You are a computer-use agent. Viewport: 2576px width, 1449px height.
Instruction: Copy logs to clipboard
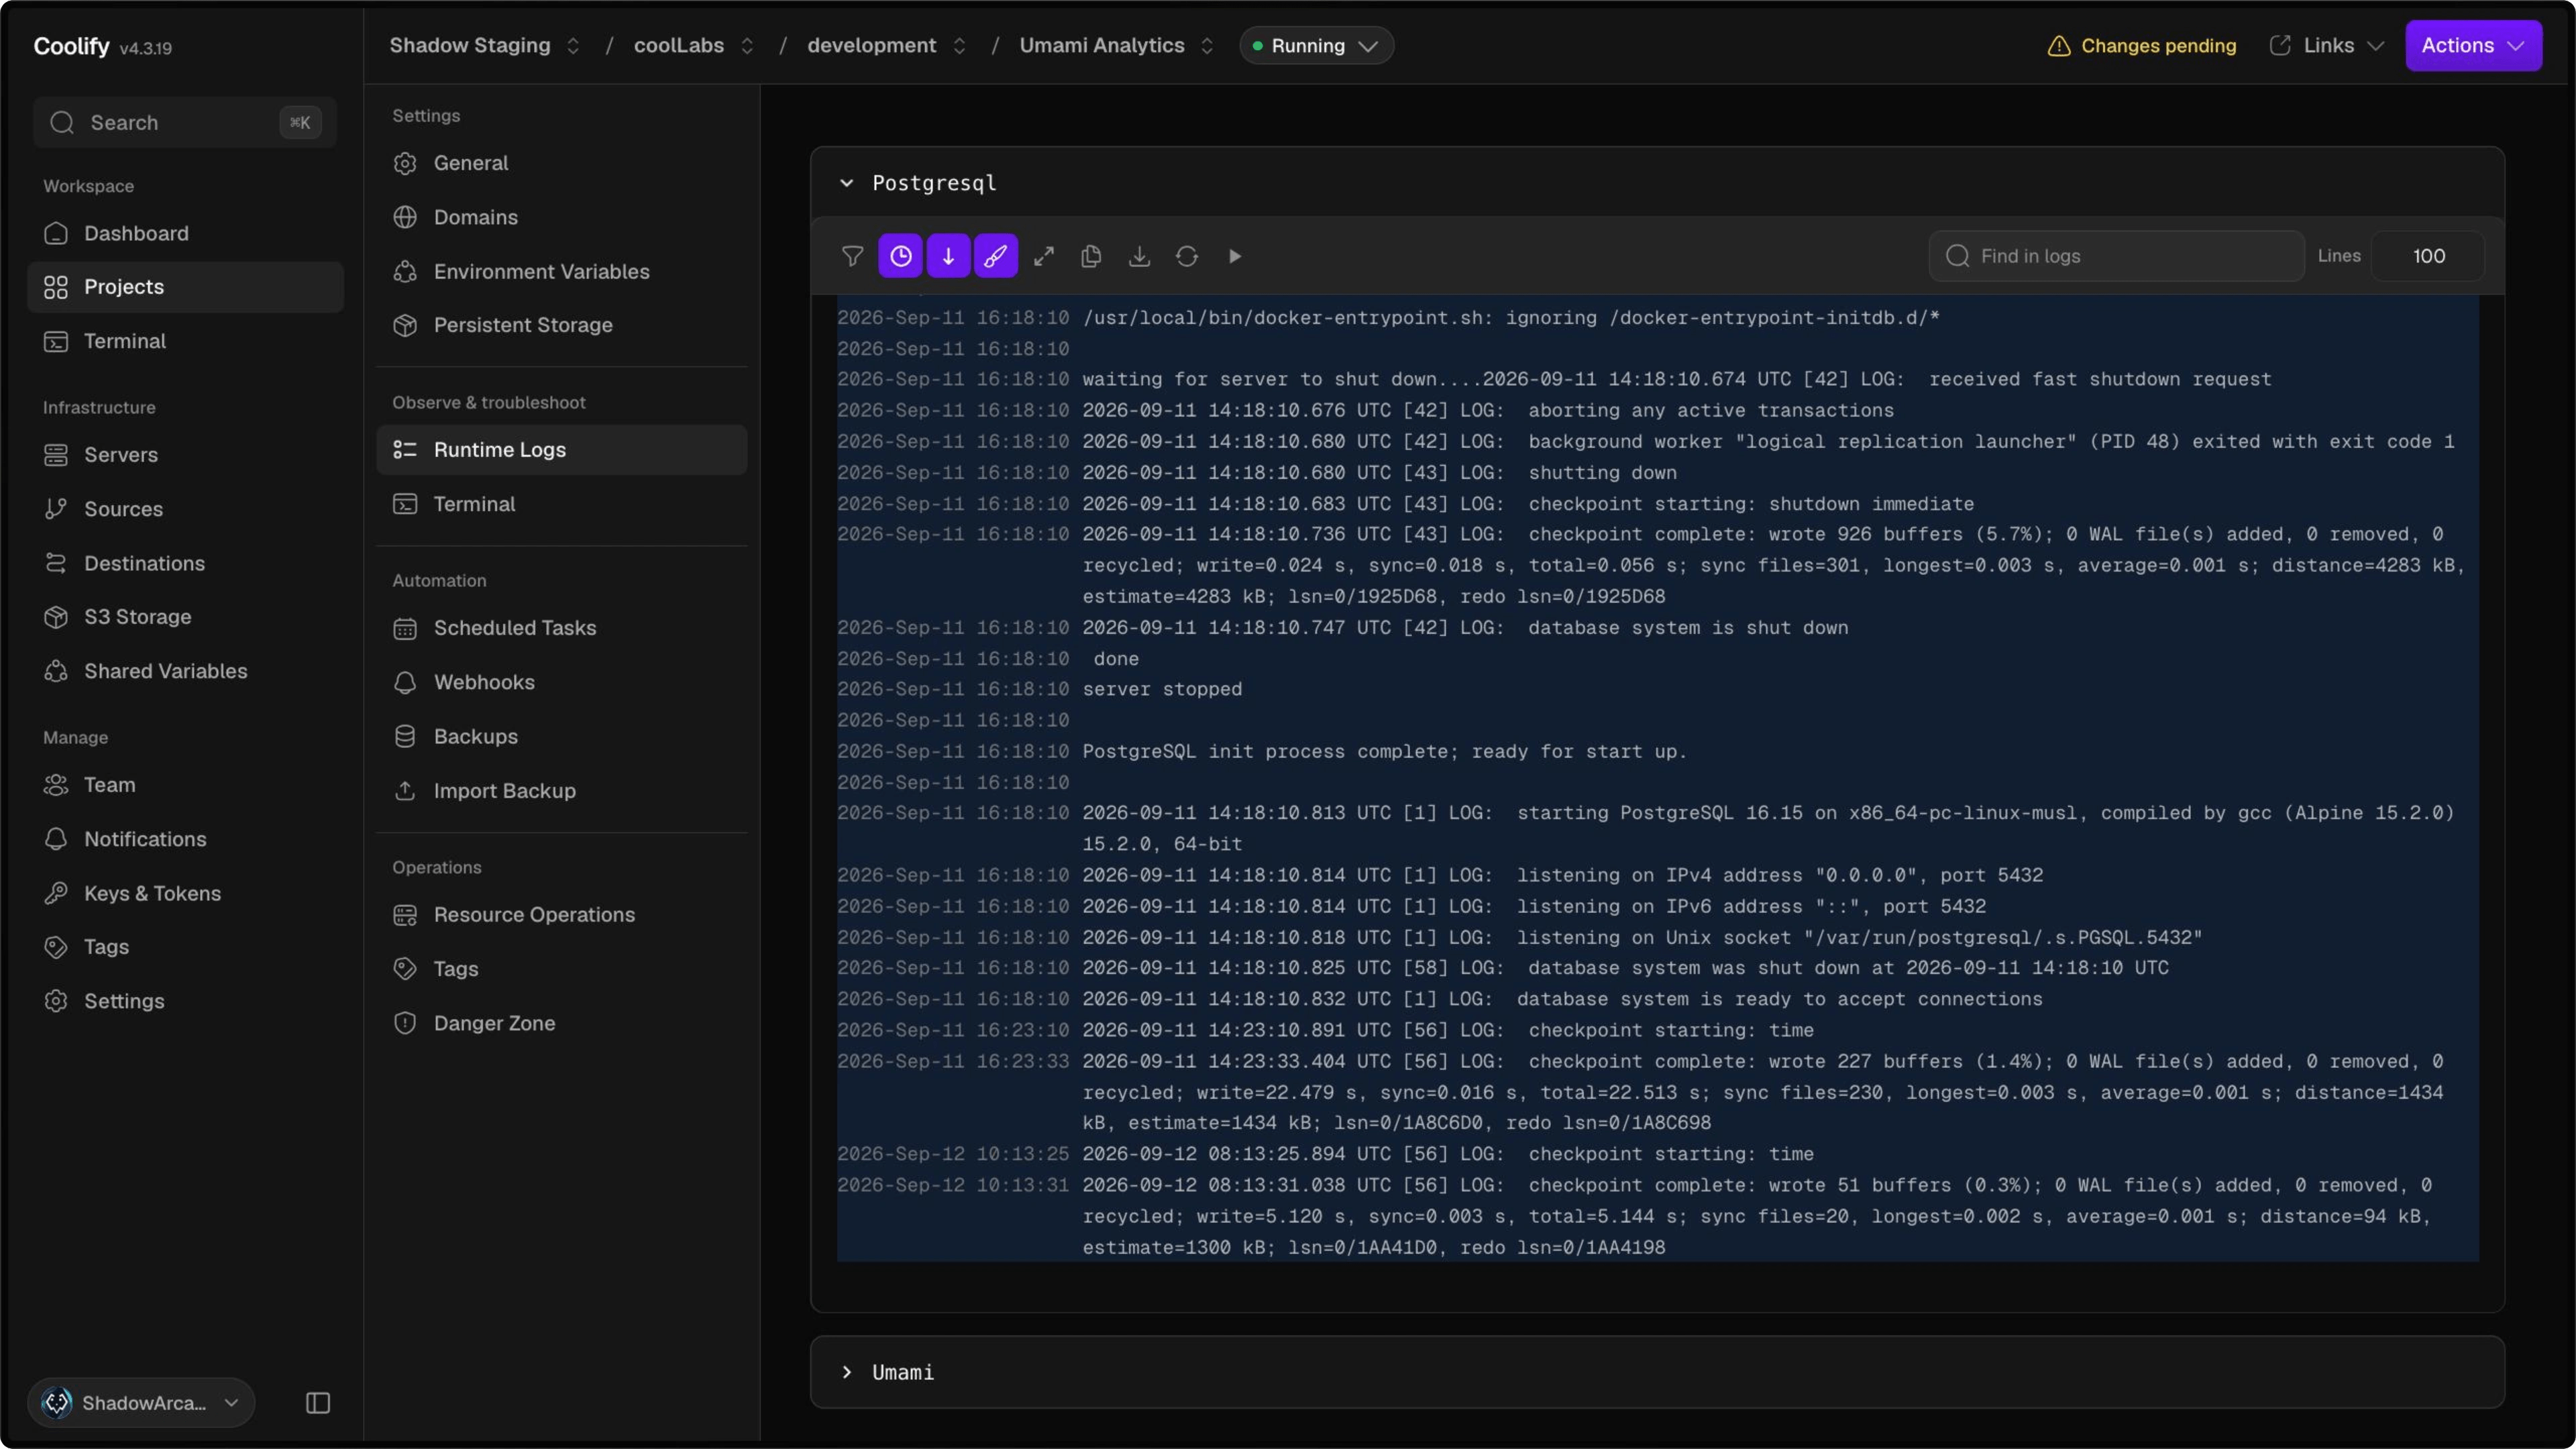tap(1091, 256)
